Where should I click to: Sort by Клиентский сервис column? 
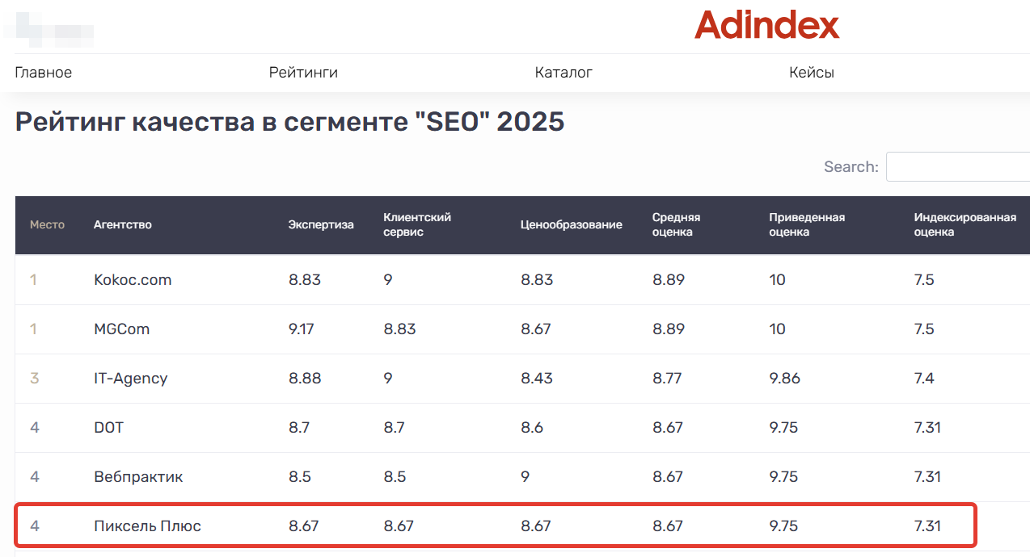click(417, 224)
